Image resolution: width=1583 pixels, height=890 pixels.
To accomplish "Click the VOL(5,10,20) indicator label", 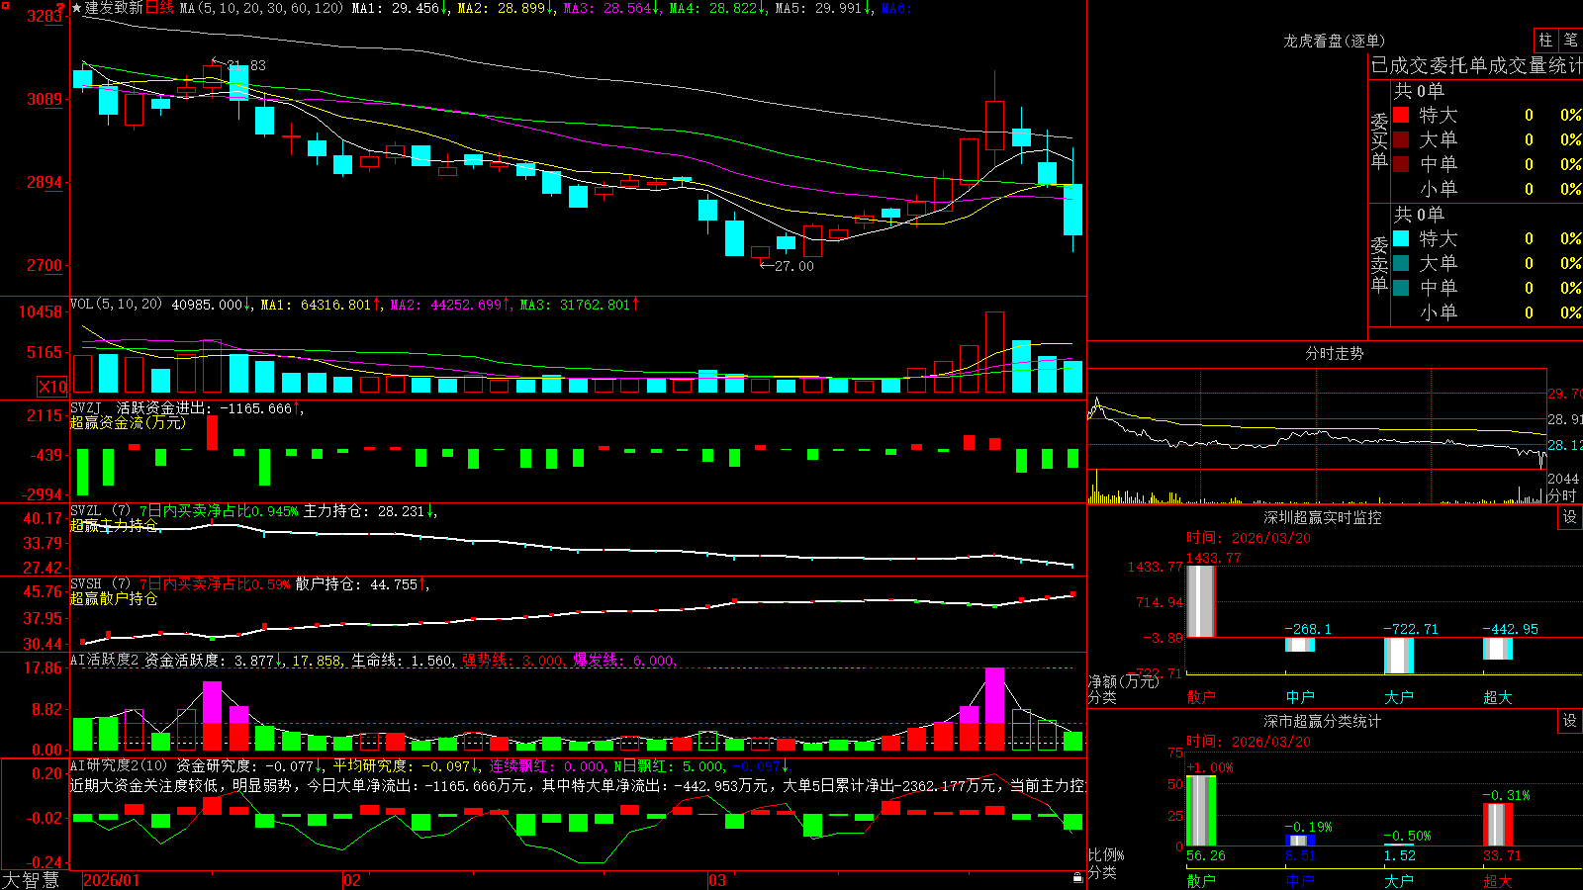I will coord(117,305).
